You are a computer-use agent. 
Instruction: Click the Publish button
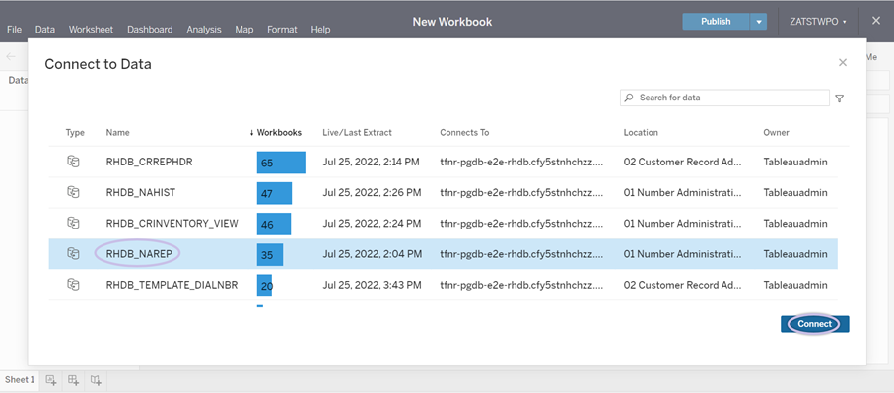[717, 22]
